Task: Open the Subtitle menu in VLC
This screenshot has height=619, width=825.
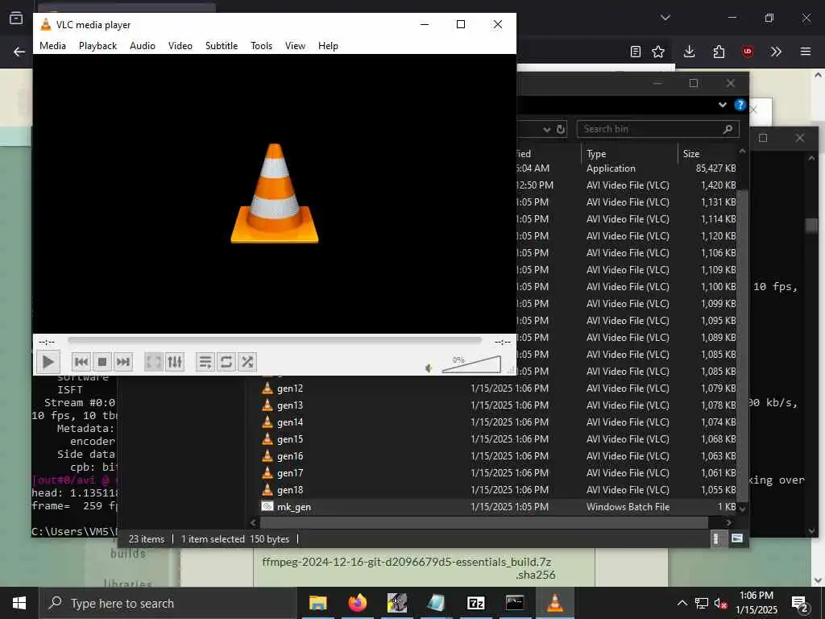Action: tap(222, 46)
